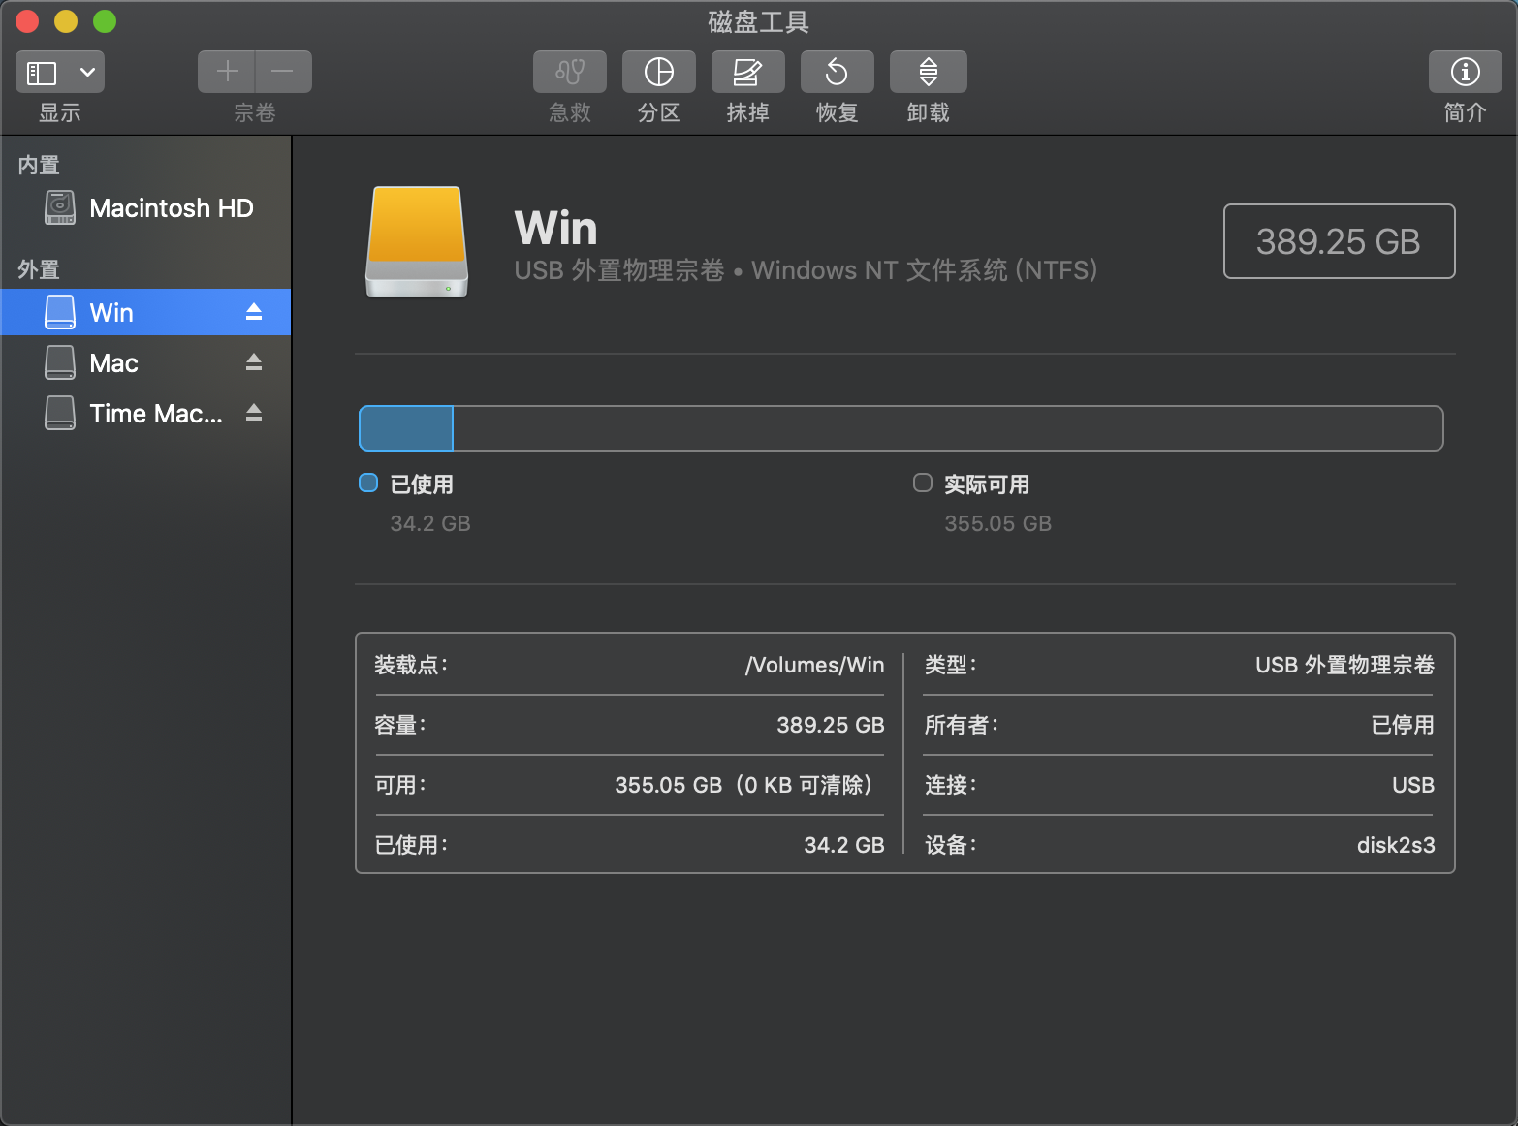Select the Restore (恢复) tool
Viewport: 1518px width, 1126px height.
click(x=838, y=72)
